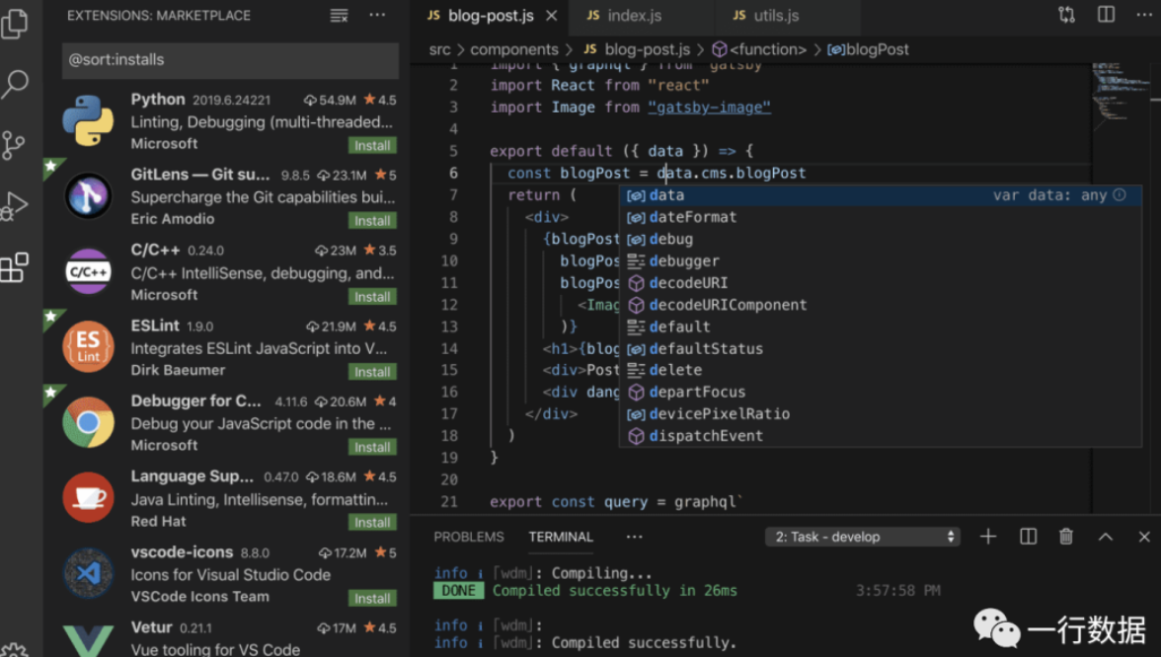Screen dimensions: 1161x657
Task: Close the blog-post.js tab
Action: (x=551, y=16)
